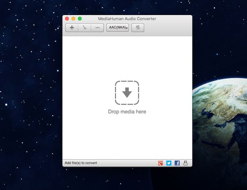This screenshot has width=247, height=190.
Task: Click the Facebook share icon
Action: point(177,163)
